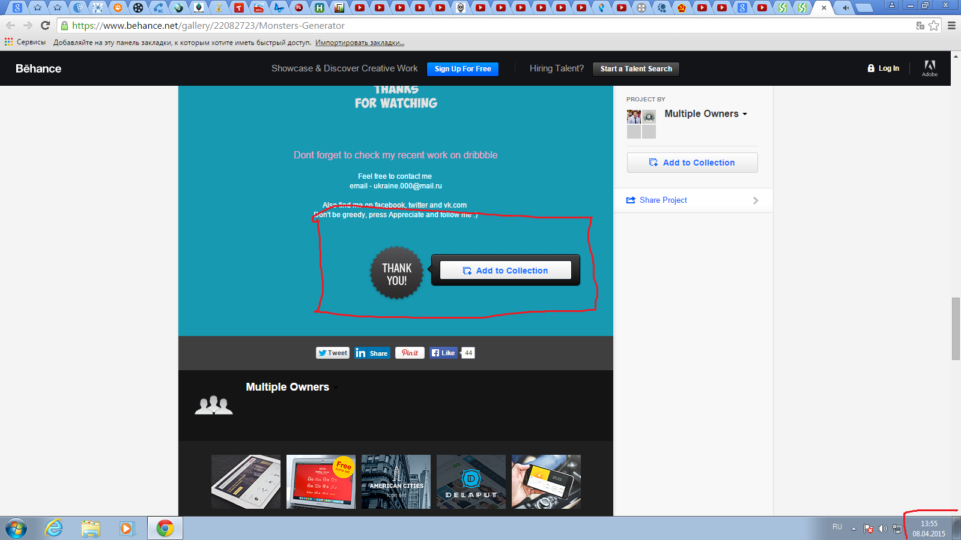Switch to the orange paw tab
The width and height of the screenshot is (961, 540).
118,8
